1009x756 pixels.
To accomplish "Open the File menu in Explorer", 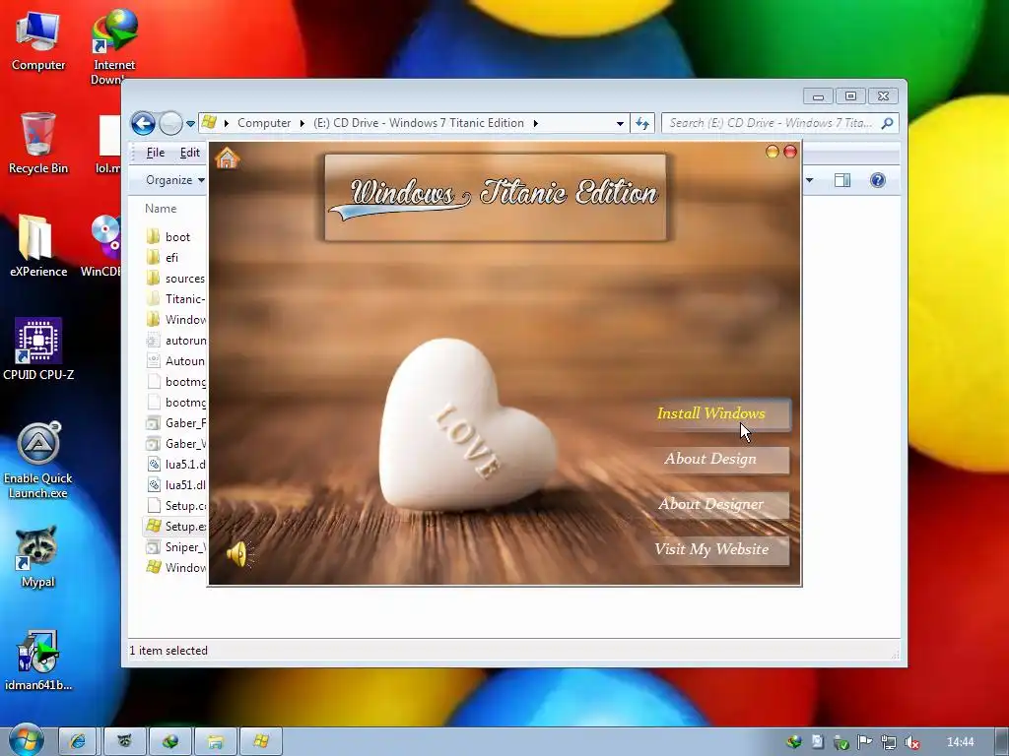I will pos(155,153).
